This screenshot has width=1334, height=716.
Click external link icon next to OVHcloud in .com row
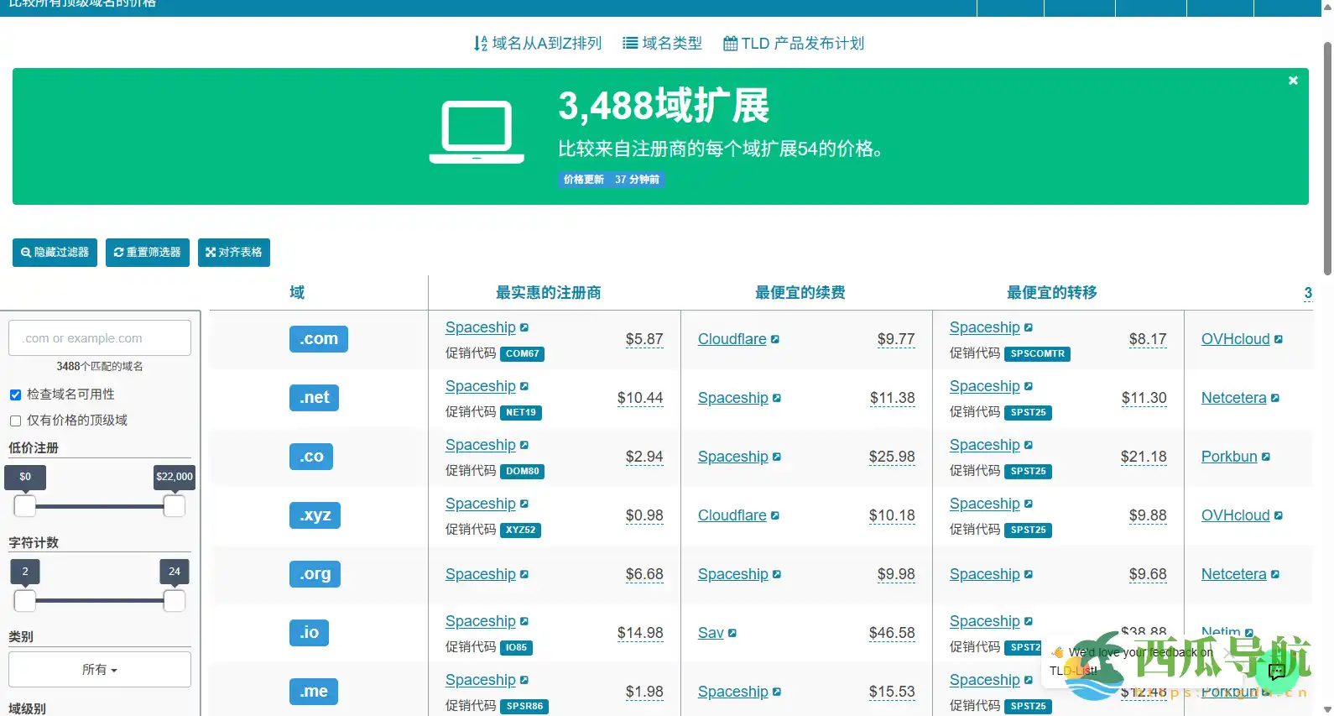(x=1279, y=339)
